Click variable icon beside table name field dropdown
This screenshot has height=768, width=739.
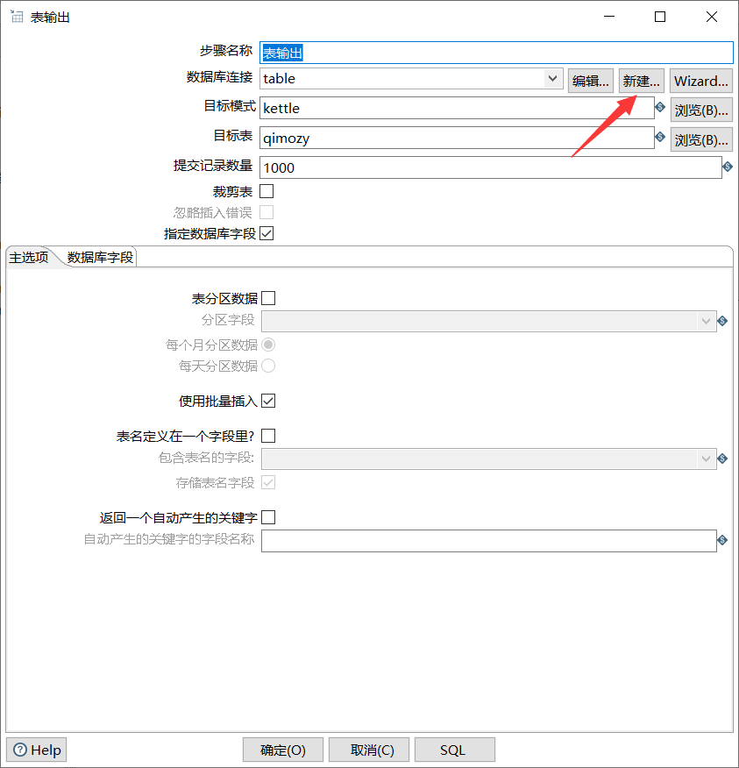pos(721,459)
